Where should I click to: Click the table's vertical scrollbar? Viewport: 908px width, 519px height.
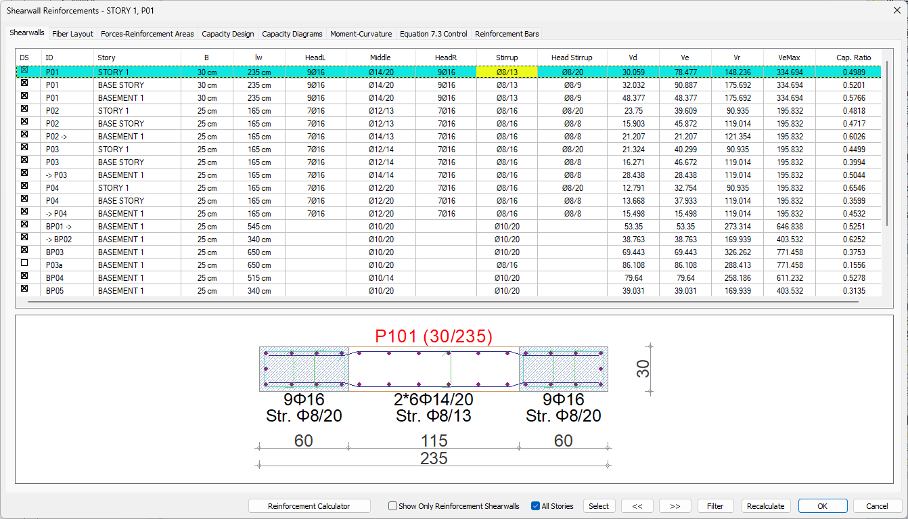click(886, 142)
